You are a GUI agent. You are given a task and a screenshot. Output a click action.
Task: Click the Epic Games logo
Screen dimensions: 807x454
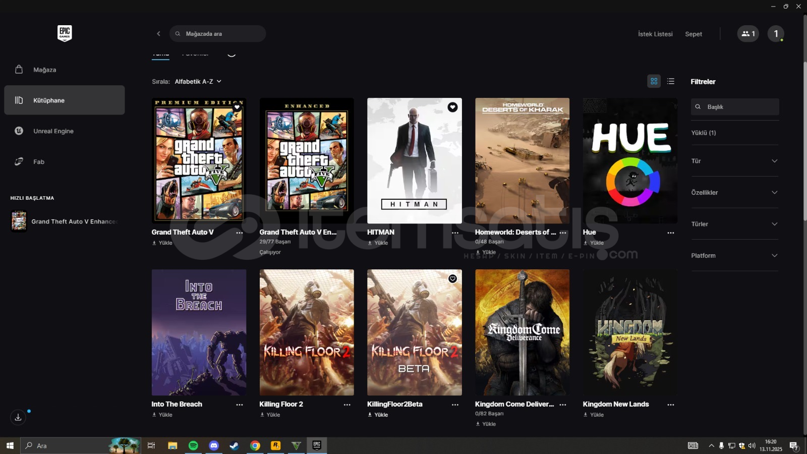point(65,33)
